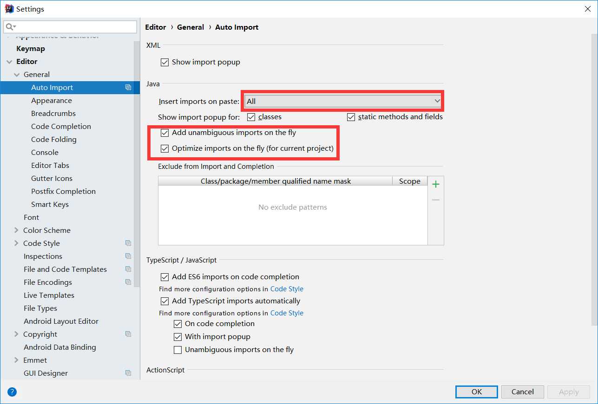Image resolution: width=598 pixels, height=404 pixels.
Task: Click the green plus to add exclude pattern
Action: (436, 184)
